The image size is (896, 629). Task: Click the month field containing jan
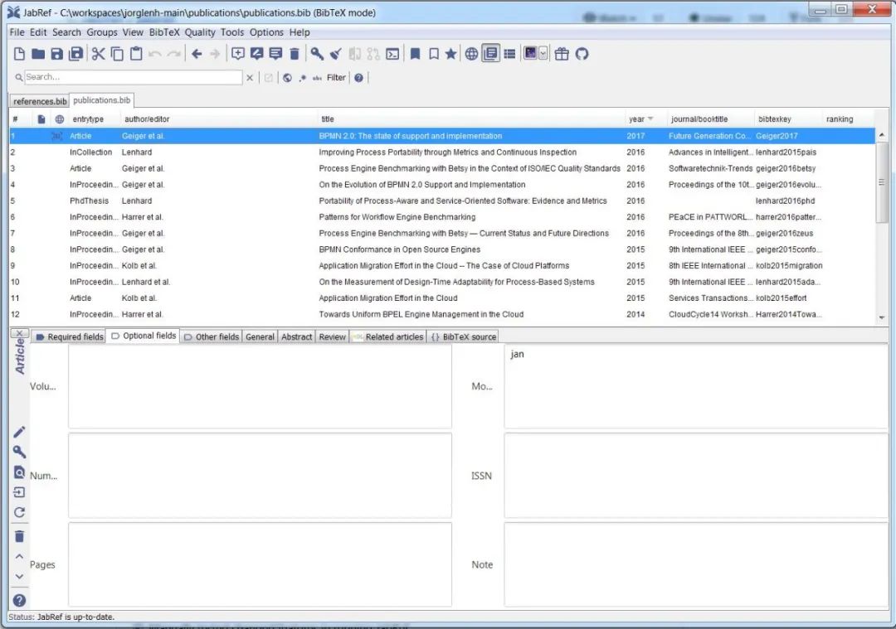coord(696,386)
